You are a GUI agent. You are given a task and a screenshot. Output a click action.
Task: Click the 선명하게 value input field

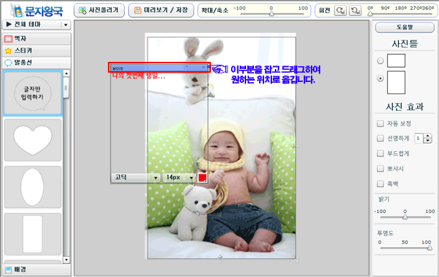[x=419, y=138]
